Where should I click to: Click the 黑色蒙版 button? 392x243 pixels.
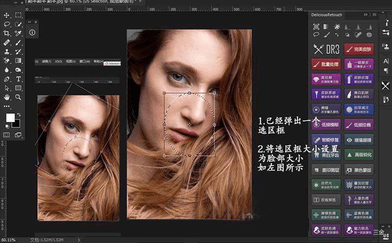tap(359, 170)
